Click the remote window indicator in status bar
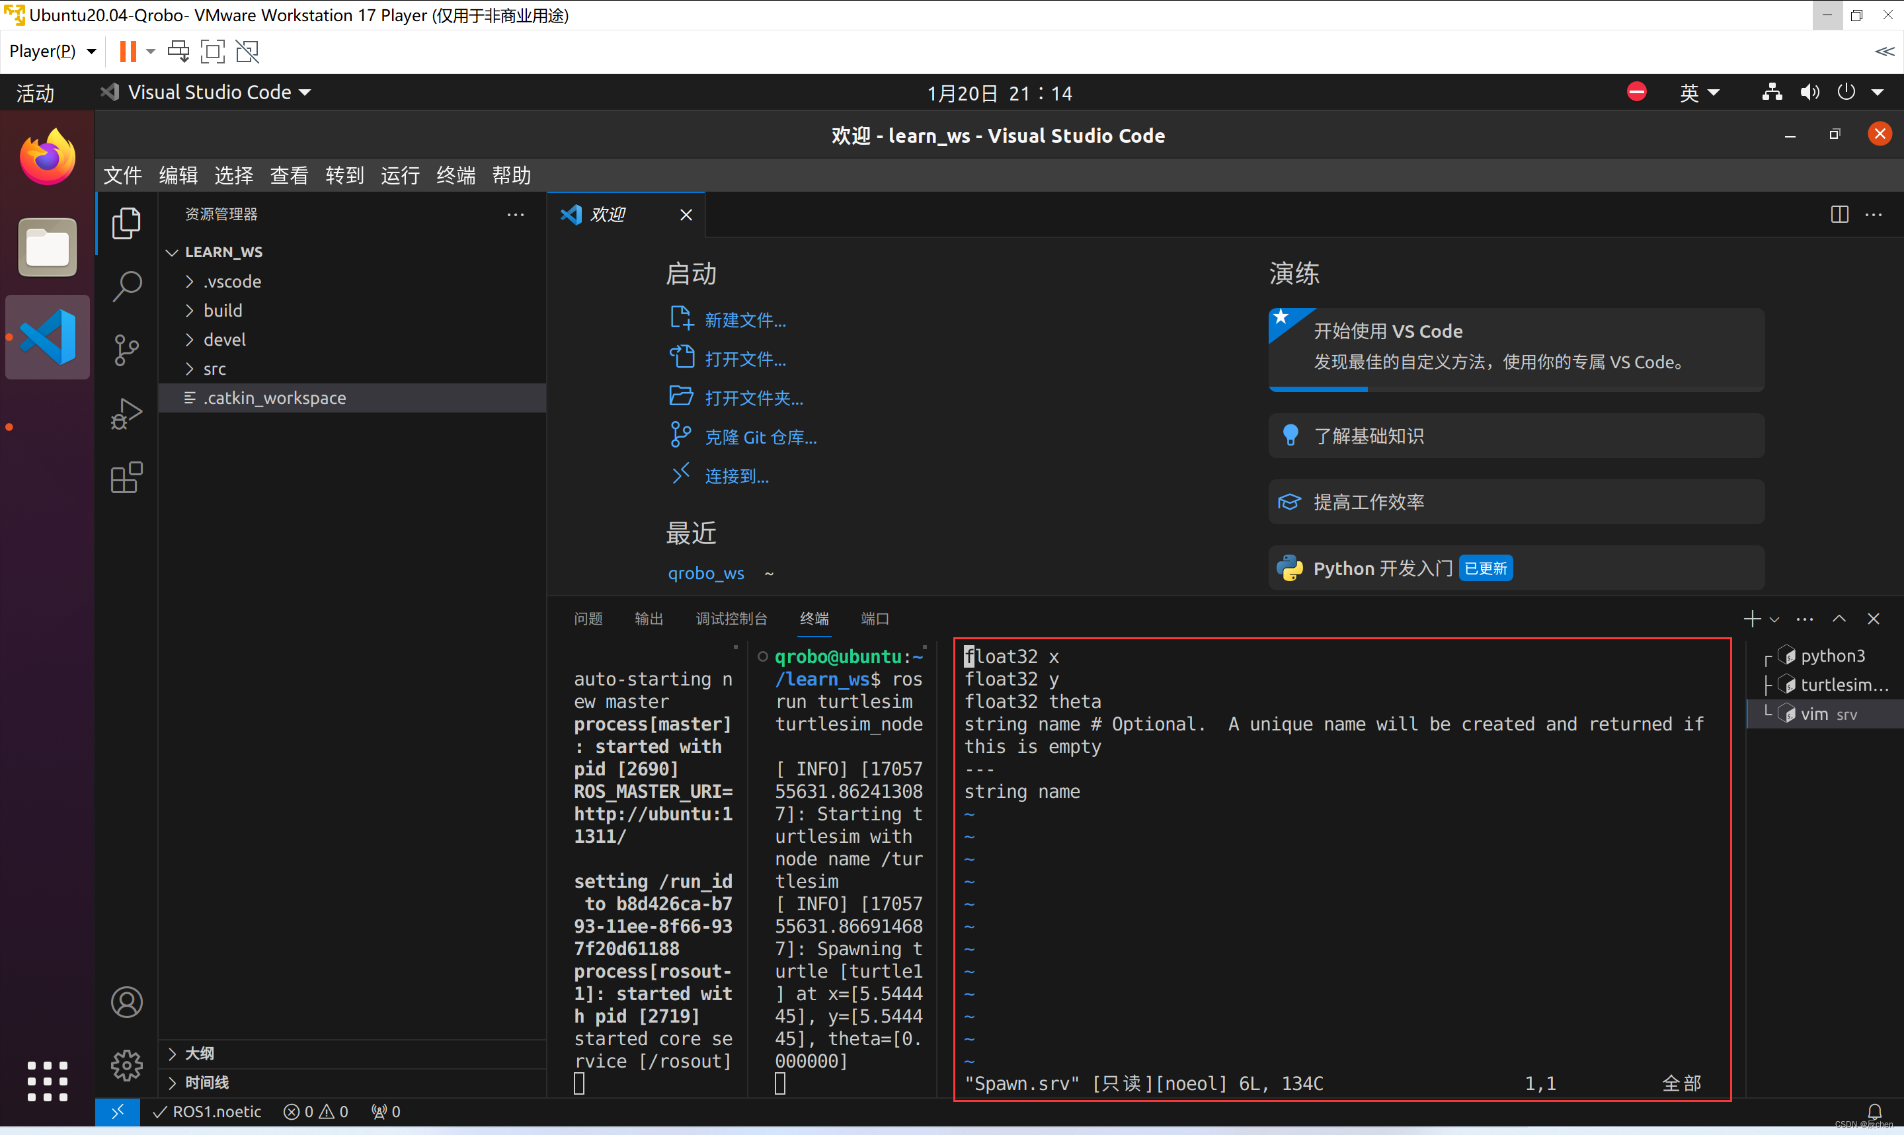 click(117, 1112)
